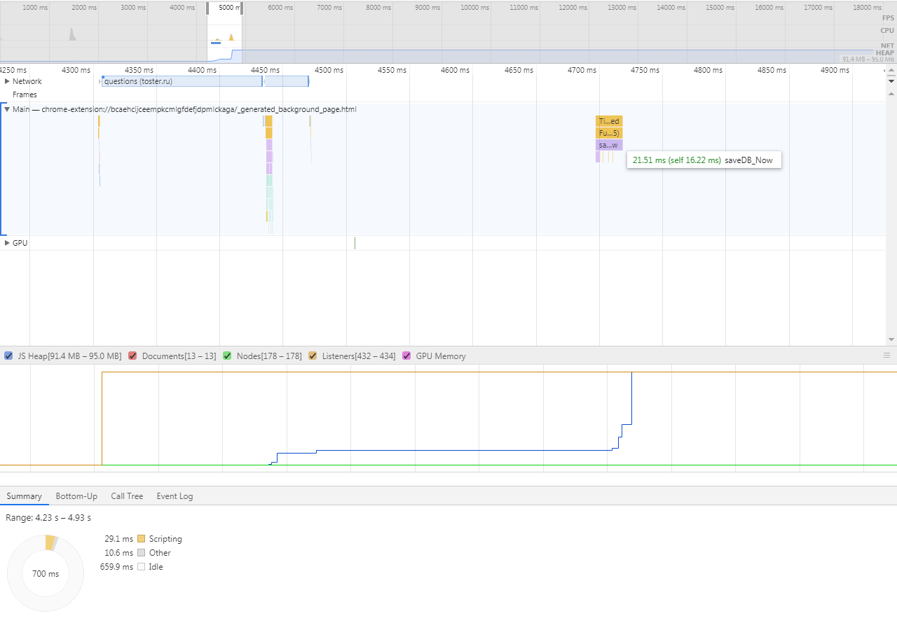This screenshot has width=897, height=618.
Task: Click the 4900 ms ruler label
Action: coord(835,70)
